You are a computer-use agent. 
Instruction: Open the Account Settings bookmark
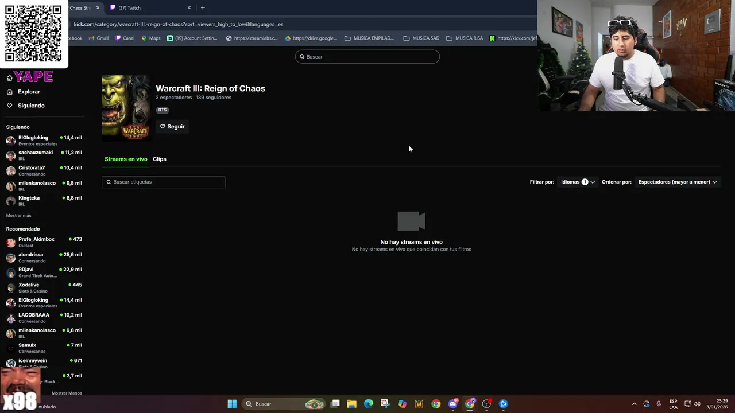tap(192, 38)
